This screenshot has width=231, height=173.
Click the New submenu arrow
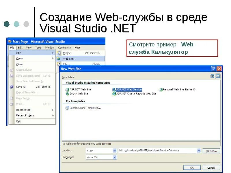53,53
